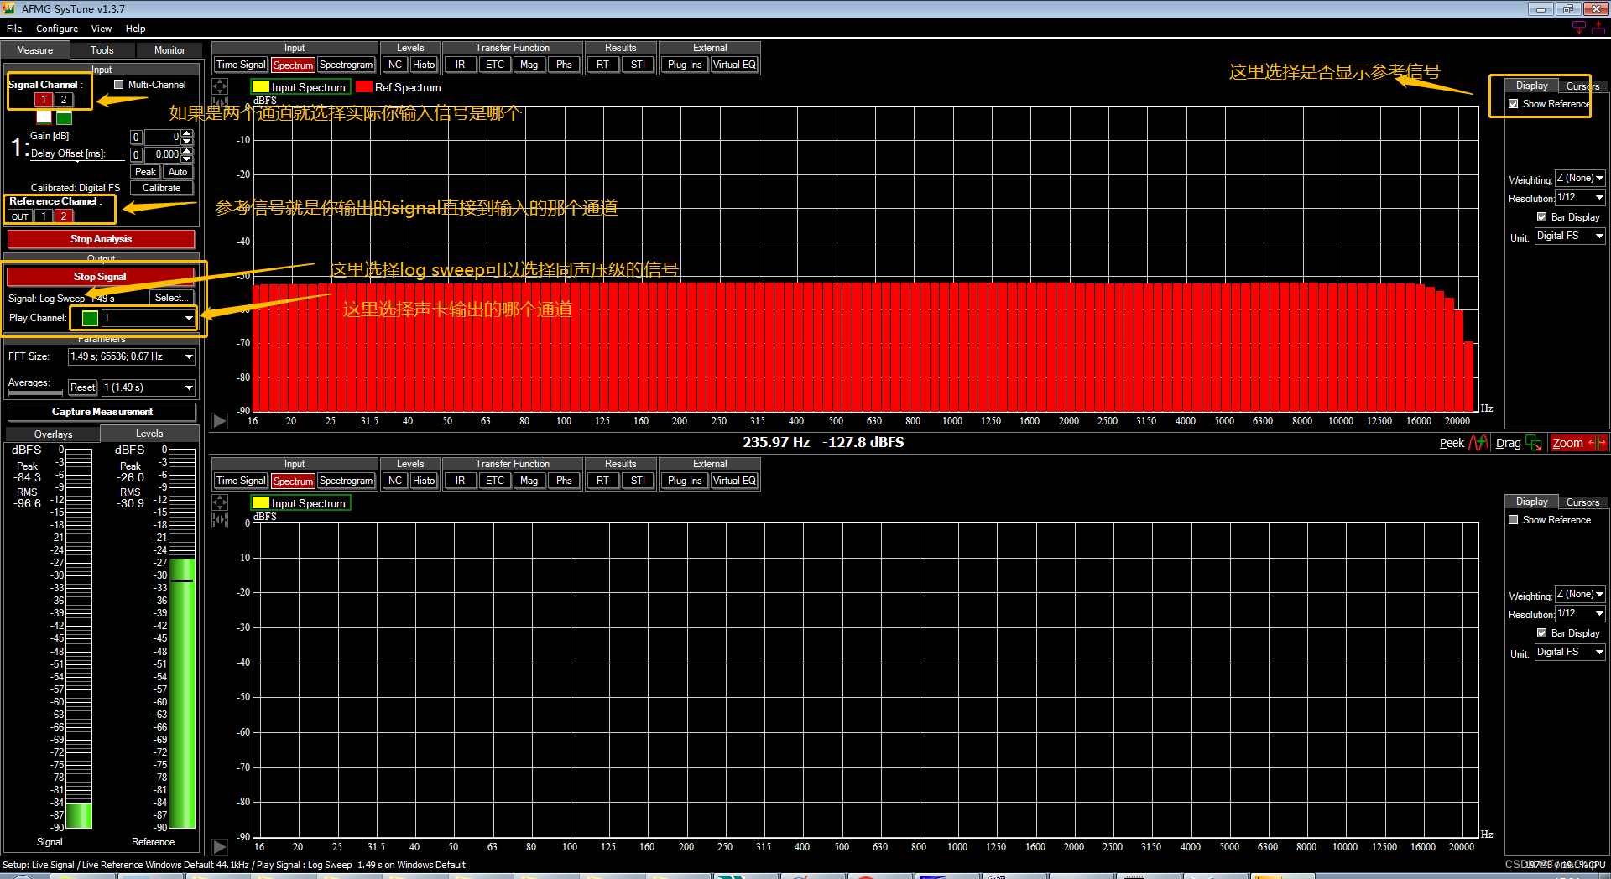The image size is (1611, 879).
Task: Click the green Play Channel color box
Action: pos(90,318)
